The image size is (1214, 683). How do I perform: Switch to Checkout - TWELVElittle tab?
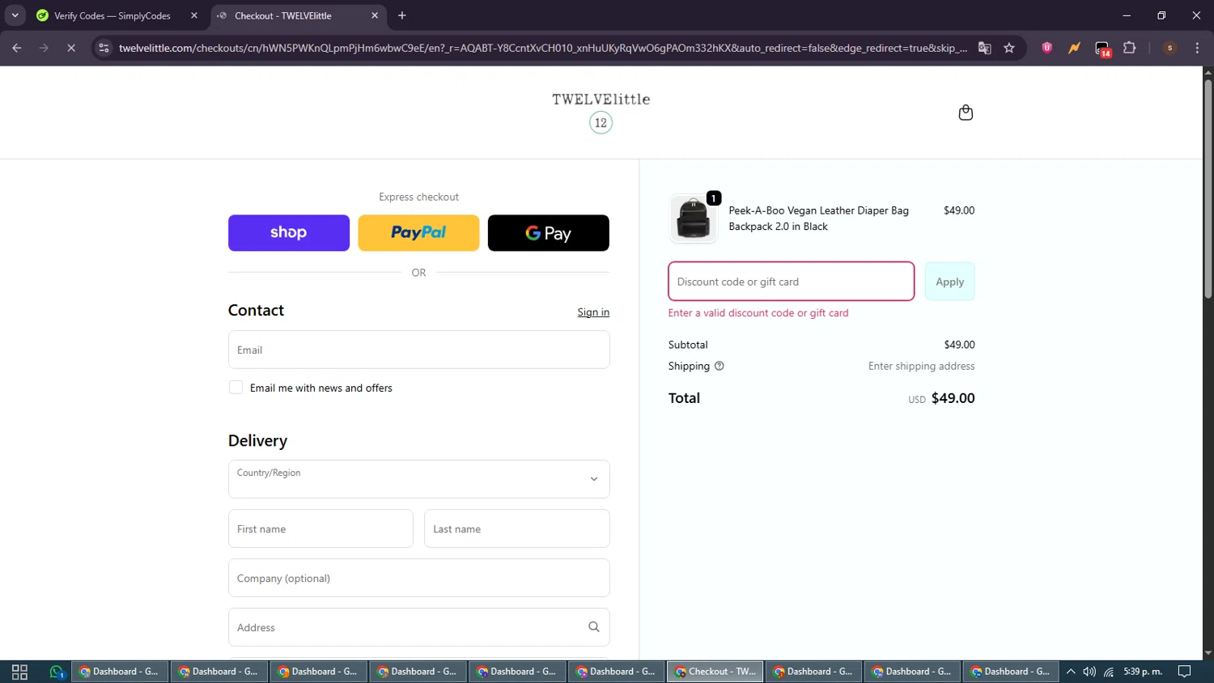(283, 15)
